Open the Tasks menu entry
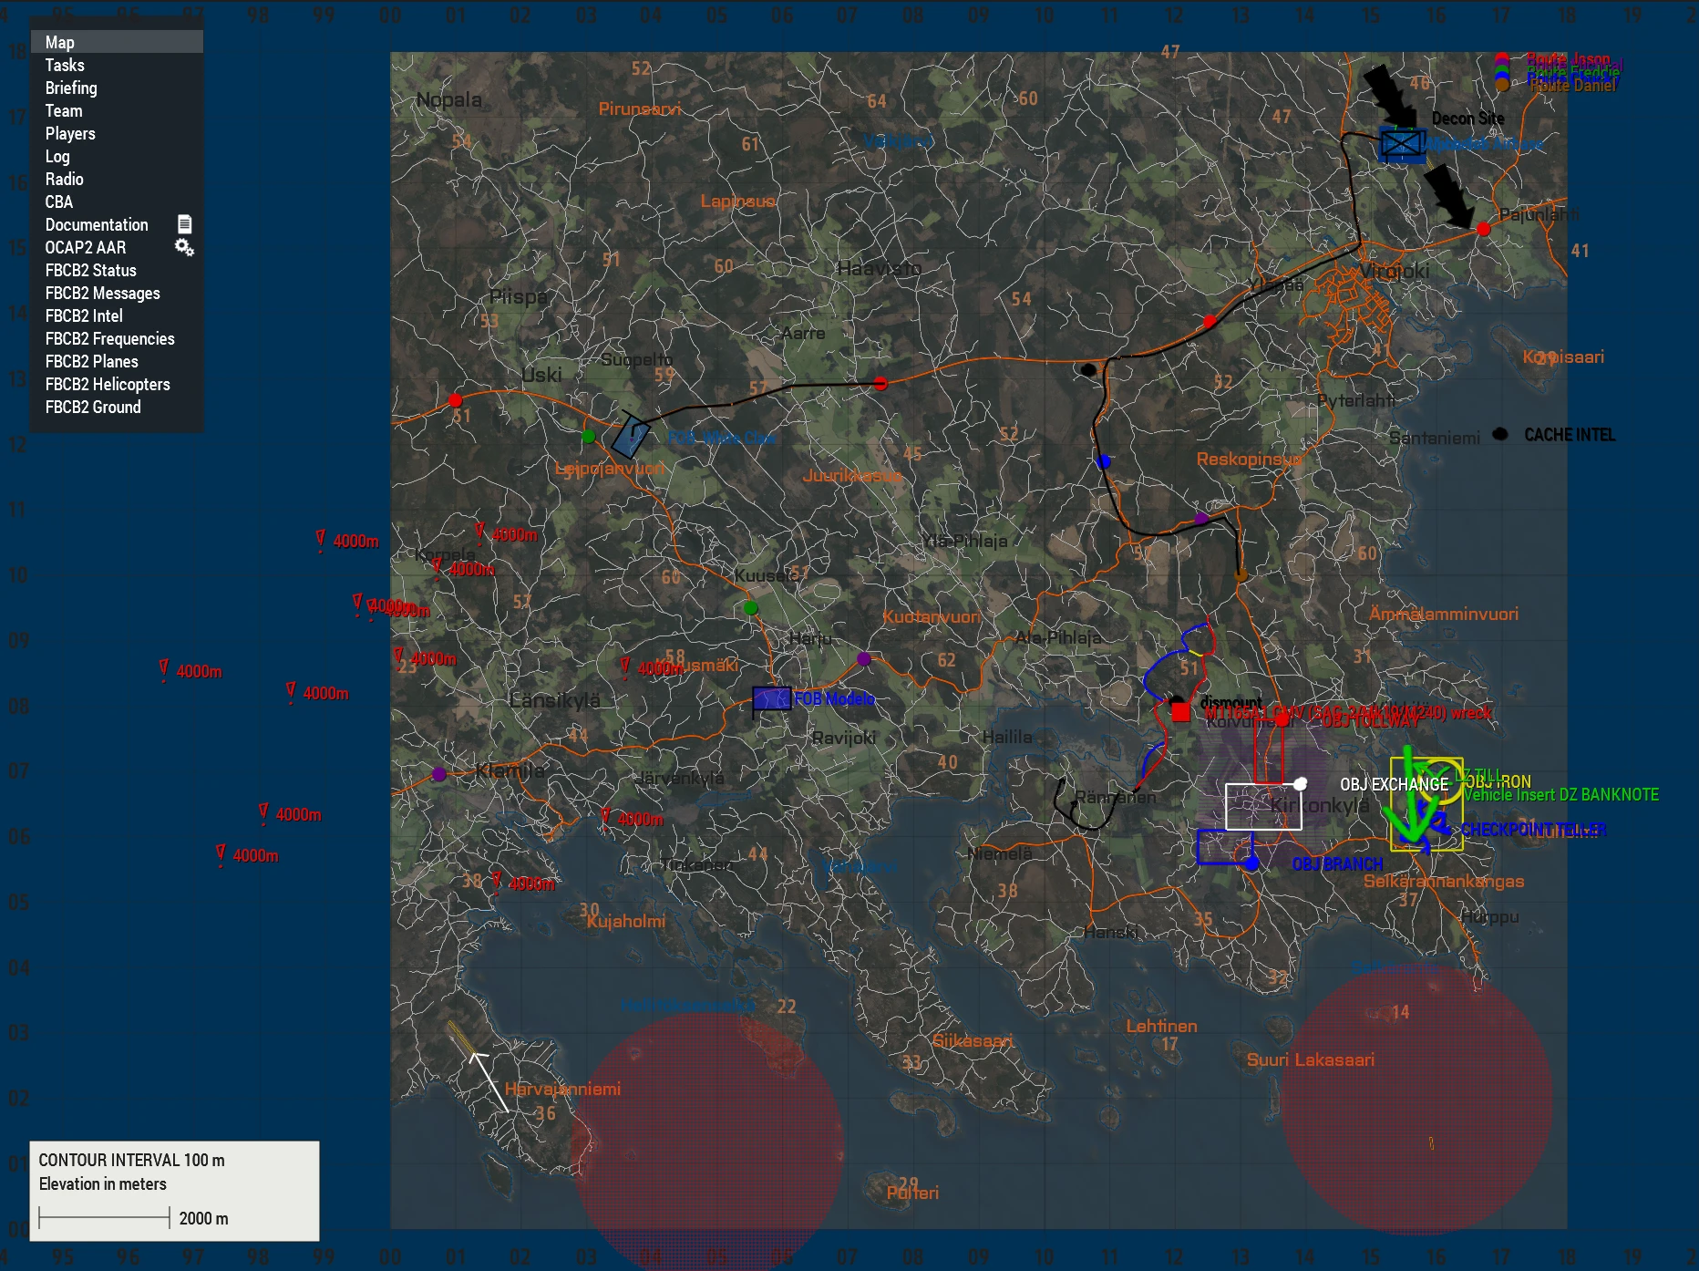Viewport: 1699px width, 1271px height. click(x=65, y=65)
